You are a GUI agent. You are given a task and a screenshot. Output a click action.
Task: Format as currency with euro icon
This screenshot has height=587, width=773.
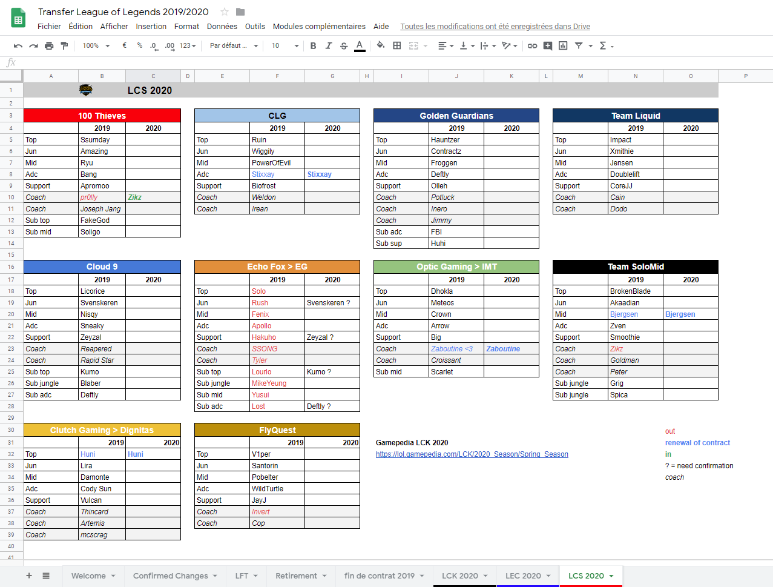(x=125, y=45)
